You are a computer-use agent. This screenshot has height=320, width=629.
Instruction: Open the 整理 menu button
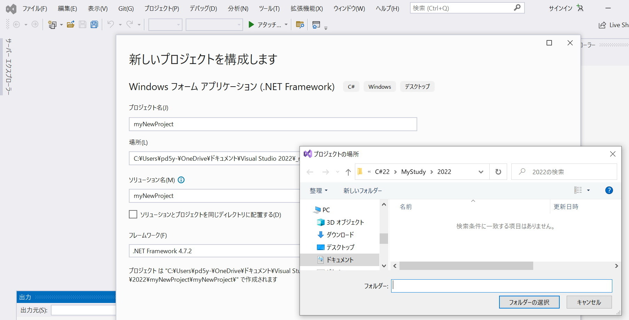[x=319, y=191]
